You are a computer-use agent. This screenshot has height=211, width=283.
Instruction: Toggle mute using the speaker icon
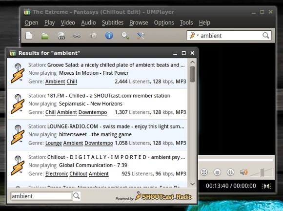pyautogui.click(x=243, y=172)
